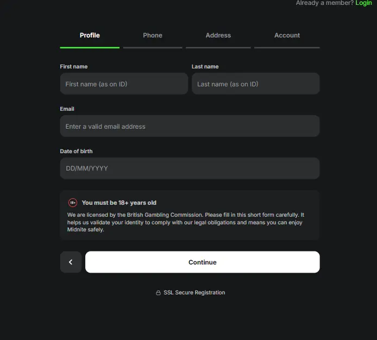Click the "Email" field label
Image resolution: width=377 pixels, height=340 pixels.
click(67, 109)
